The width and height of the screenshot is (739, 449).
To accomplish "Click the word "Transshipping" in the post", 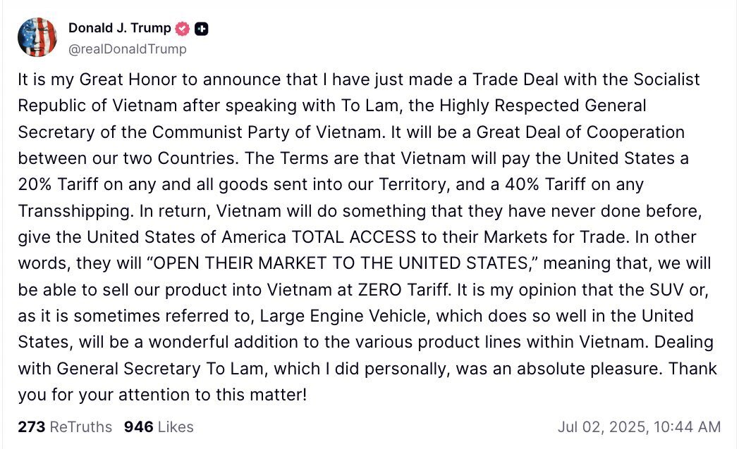I will pos(74,211).
